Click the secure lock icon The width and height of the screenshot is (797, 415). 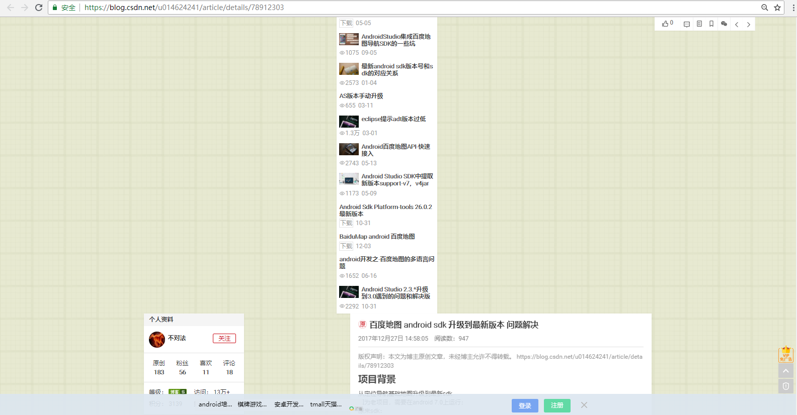pos(55,8)
